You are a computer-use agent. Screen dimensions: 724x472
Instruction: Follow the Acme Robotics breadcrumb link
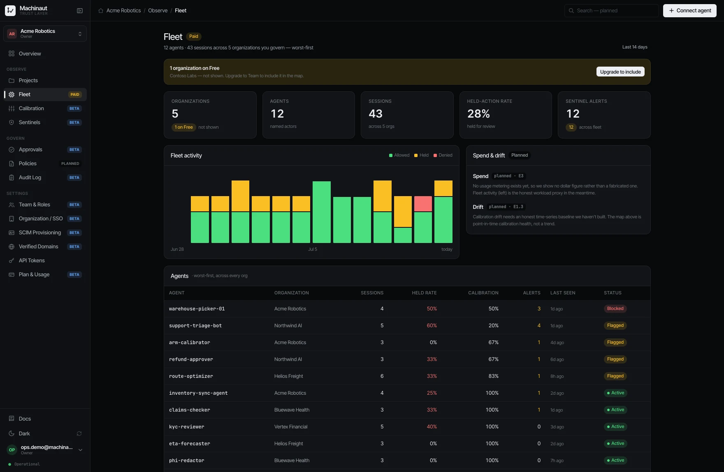[x=123, y=11]
